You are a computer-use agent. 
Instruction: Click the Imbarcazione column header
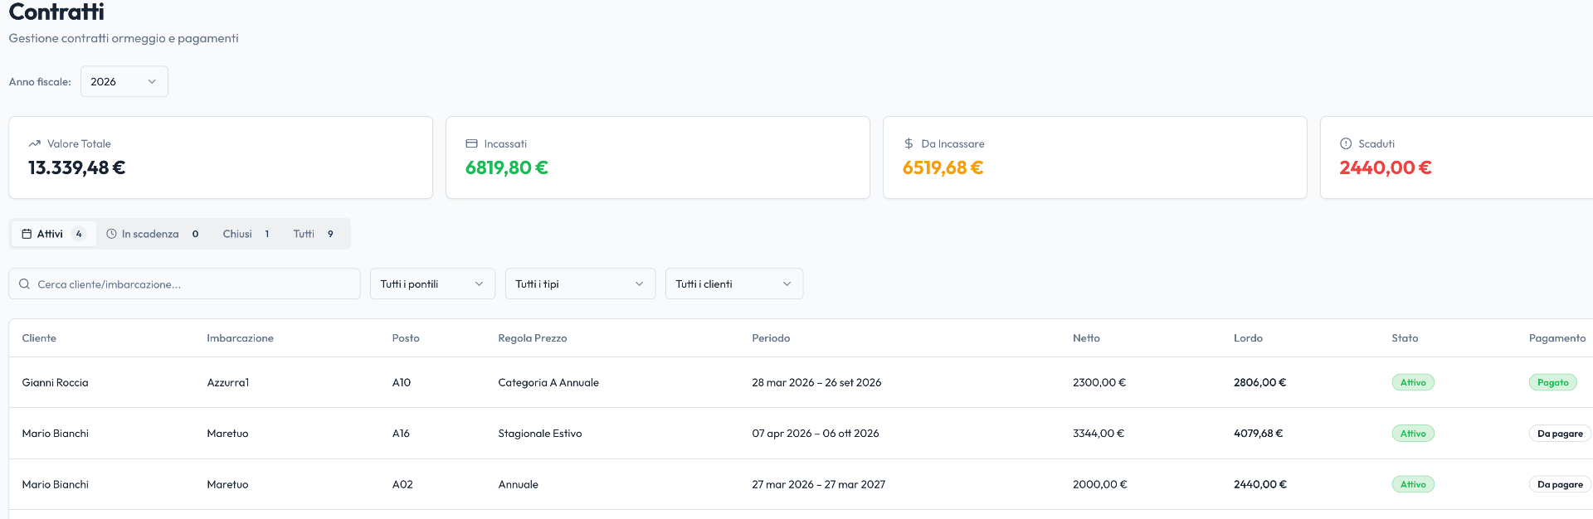[x=240, y=338]
